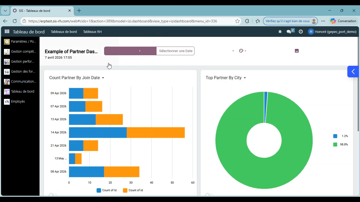This screenshot has height=202, width=360.
Task: Toggle the orange Count of Id legend
Action: click(133, 190)
